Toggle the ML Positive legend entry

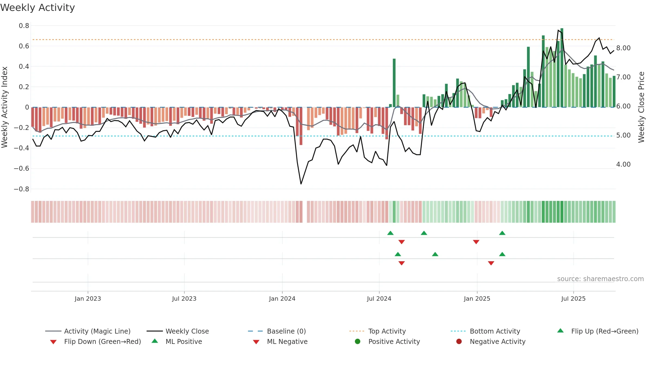pos(177,341)
